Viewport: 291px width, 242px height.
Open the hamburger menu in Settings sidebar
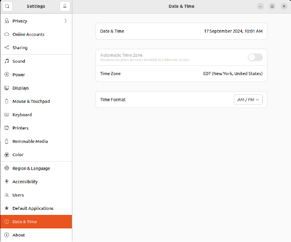coord(65,7)
